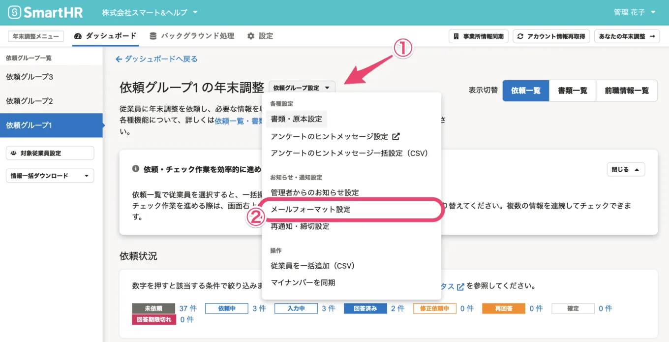Filter by 回答済み count 2 件
The width and height of the screenshot is (669, 342).
click(x=398, y=309)
